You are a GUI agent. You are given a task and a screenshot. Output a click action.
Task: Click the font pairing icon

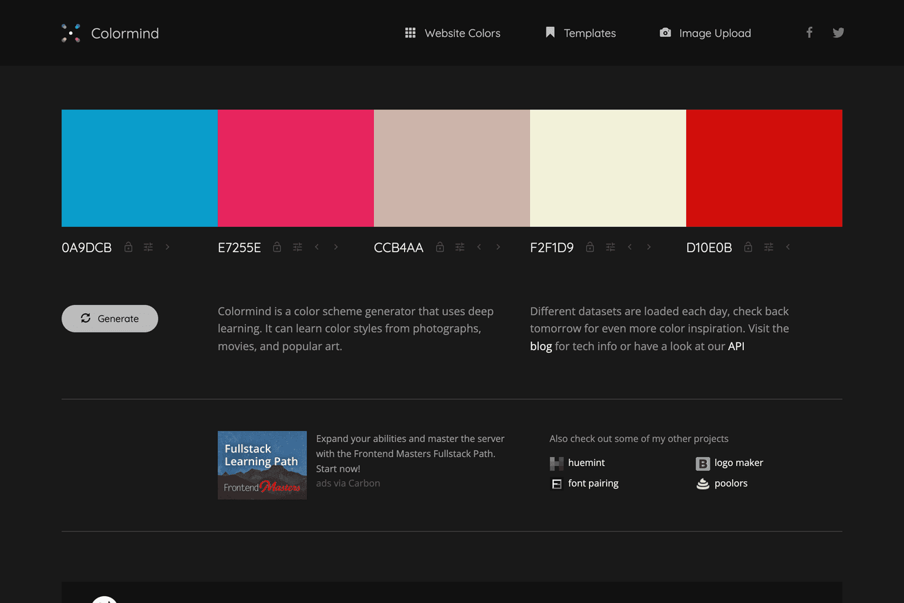pos(556,484)
